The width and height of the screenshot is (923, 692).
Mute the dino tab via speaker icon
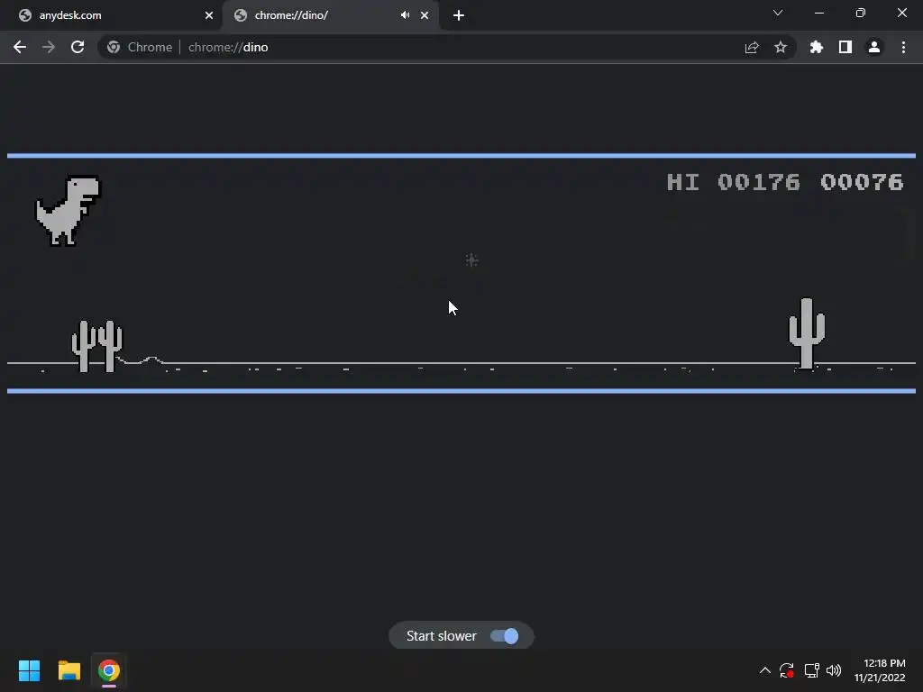(x=405, y=15)
